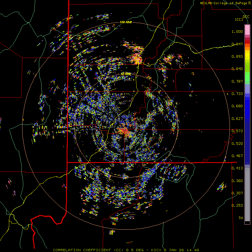Click the 1.000 value on color scale
Image resolution: width=252 pixels, height=252 pixels.
[x=237, y=31]
